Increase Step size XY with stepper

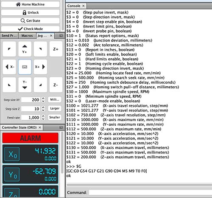pyautogui.click(x=43, y=98)
